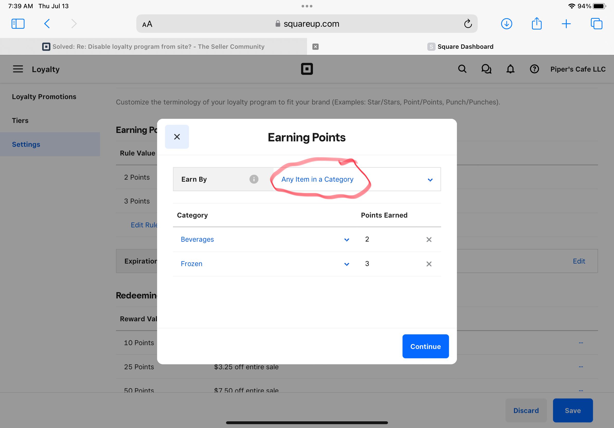The image size is (614, 428).
Task: Reload the squareup.com page
Action: pos(468,24)
